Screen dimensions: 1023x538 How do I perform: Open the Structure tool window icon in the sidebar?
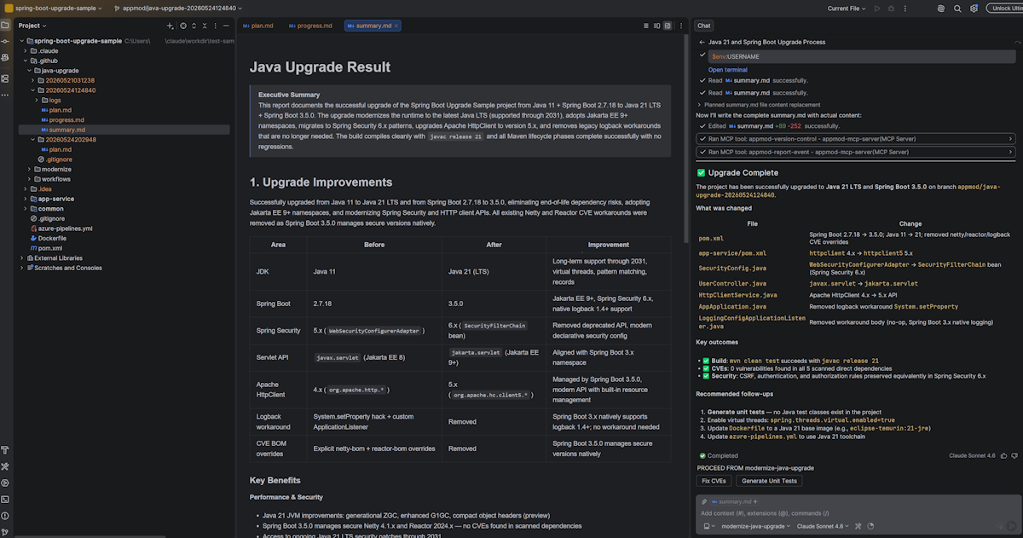point(5,78)
